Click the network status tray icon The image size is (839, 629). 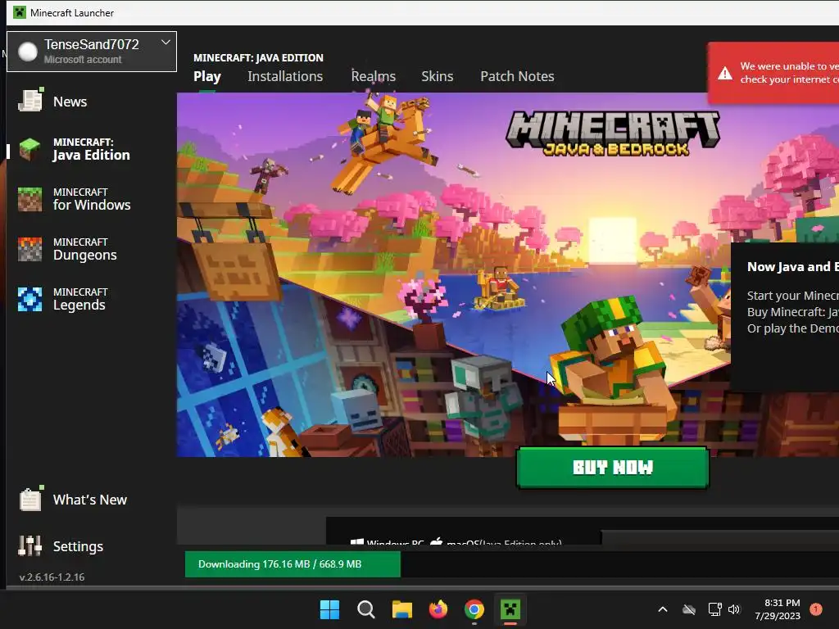click(x=714, y=609)
